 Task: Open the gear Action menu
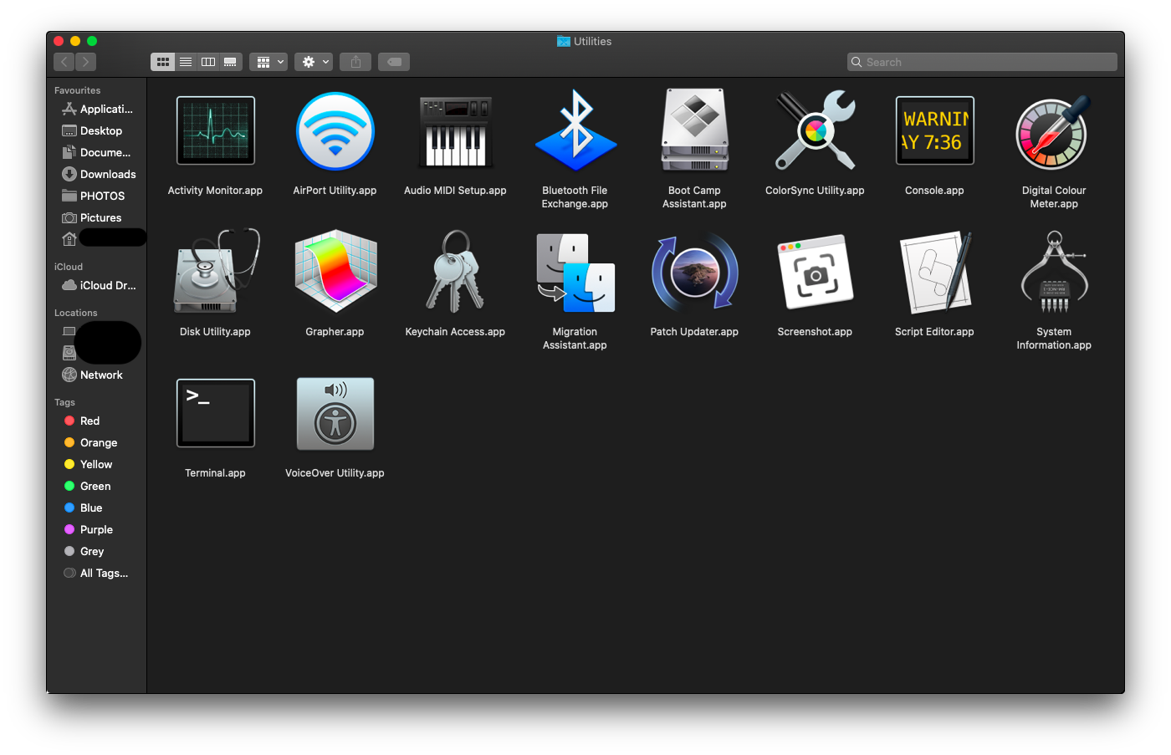[x=314, y=62]
